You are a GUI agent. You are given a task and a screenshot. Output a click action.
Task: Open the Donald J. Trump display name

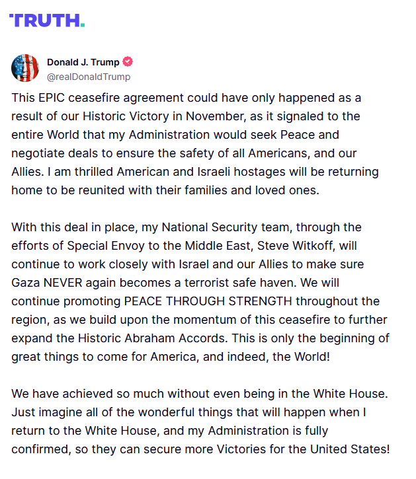[x=83, y=62]
